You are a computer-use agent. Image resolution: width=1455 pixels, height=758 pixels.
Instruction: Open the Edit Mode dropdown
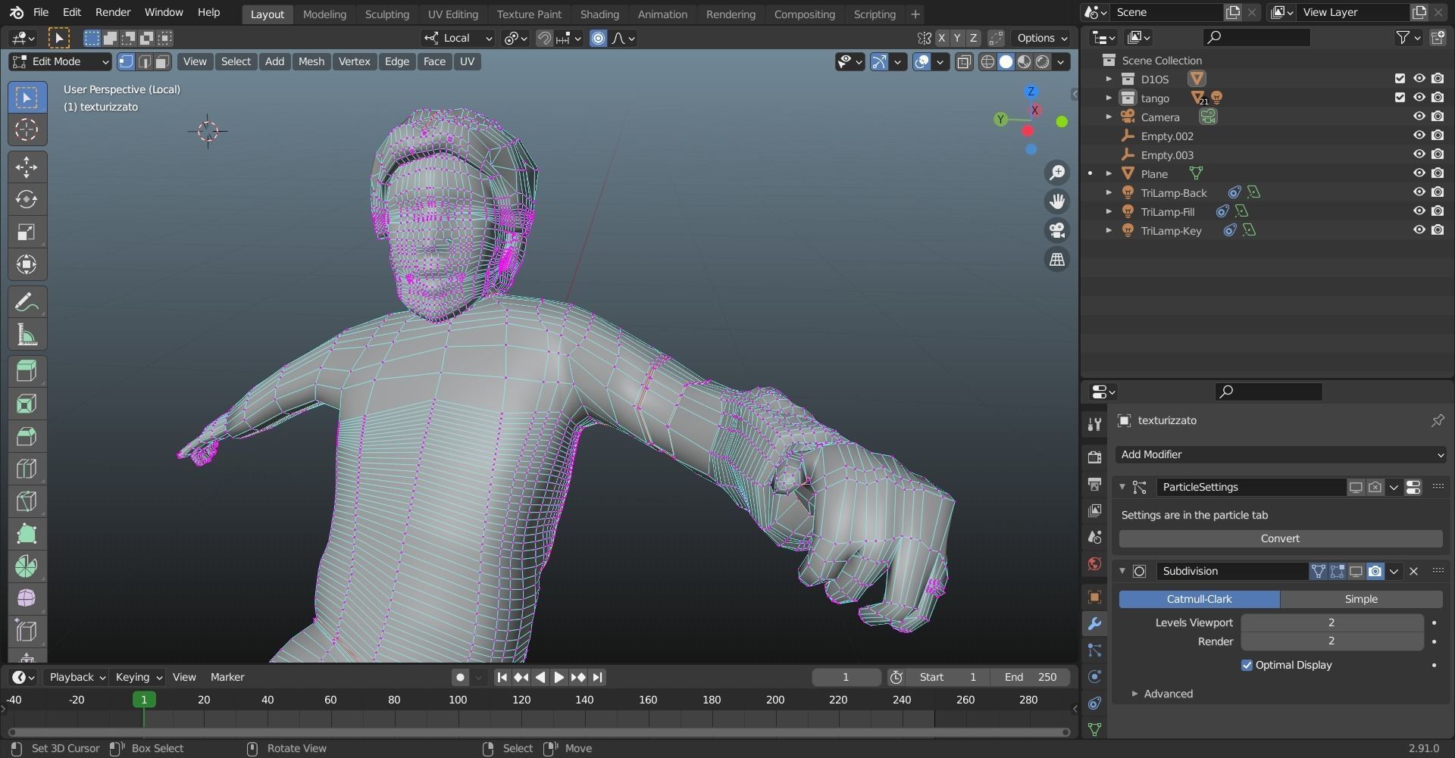(61, 61)
